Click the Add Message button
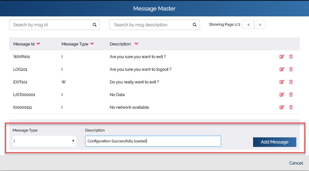The image size is (309, 171). click(x=274, y=142)
